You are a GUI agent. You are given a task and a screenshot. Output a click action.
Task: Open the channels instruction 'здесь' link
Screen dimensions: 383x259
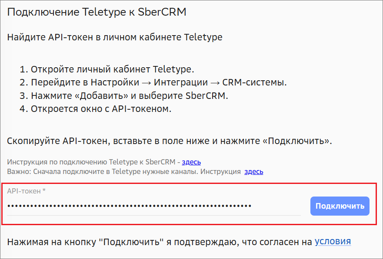click(253, 171)
